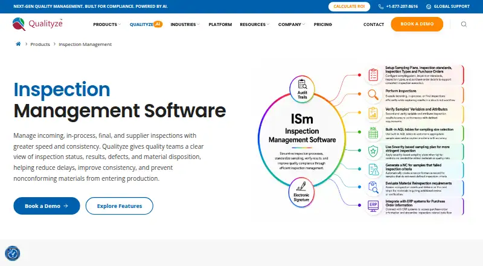This screenshot has width=483, height=266.
Task: Click the Audit Trails circle icon
Action: click(302, 89)
